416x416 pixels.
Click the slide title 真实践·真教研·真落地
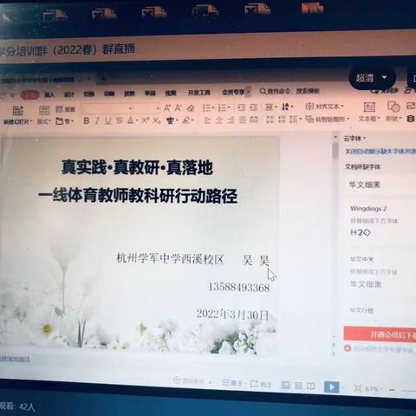[137, 167]
